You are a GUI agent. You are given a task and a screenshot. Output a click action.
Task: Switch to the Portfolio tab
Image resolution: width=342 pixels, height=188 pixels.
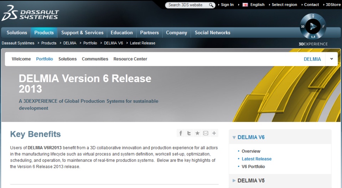[45, 59]
